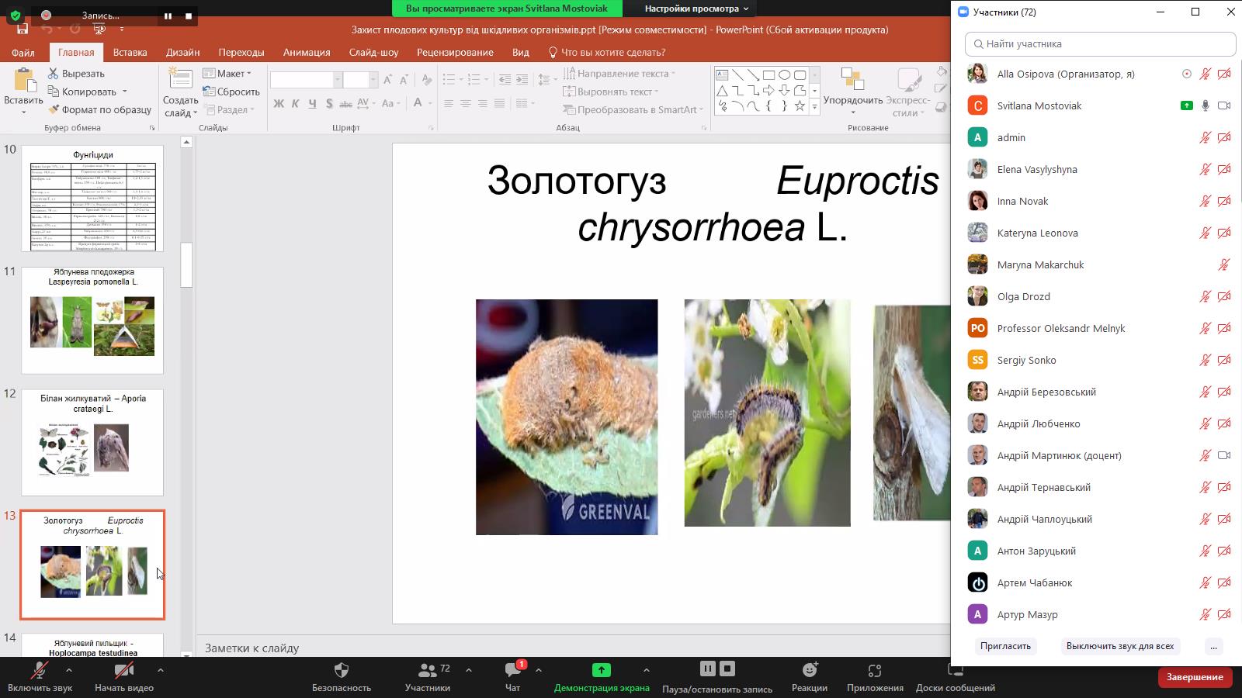Open the Макет layout dropdown
The height and width of the screenshot is (698, 1242).
click(227, 74)
